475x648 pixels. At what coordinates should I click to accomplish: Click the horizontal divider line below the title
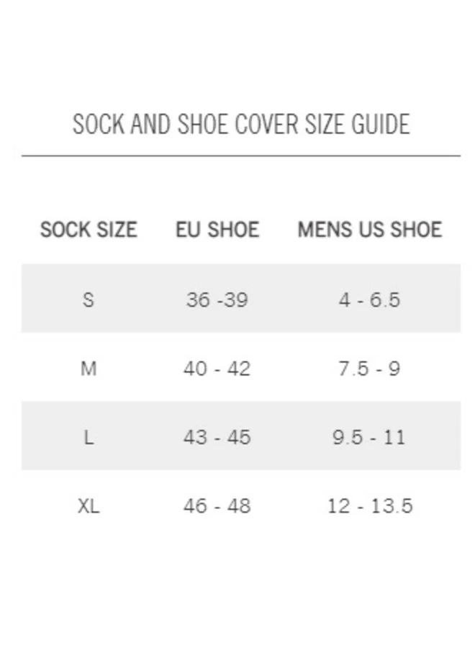coord(240,156)
